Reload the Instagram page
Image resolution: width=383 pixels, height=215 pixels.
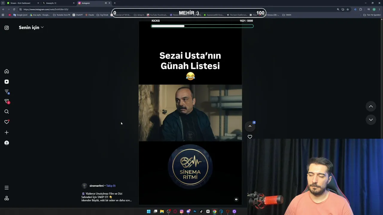14,9
